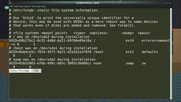
Task: Click the '/boot was on /dev/sda1' comment
Action: point(53,48)
